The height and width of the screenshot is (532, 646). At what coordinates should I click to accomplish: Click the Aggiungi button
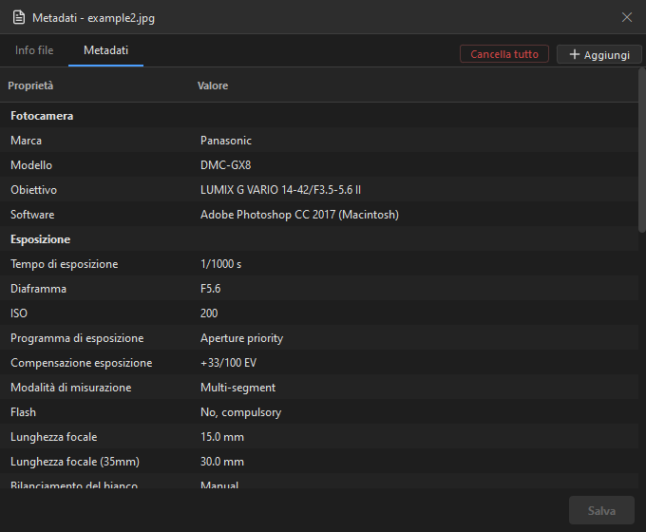(599, 54)
